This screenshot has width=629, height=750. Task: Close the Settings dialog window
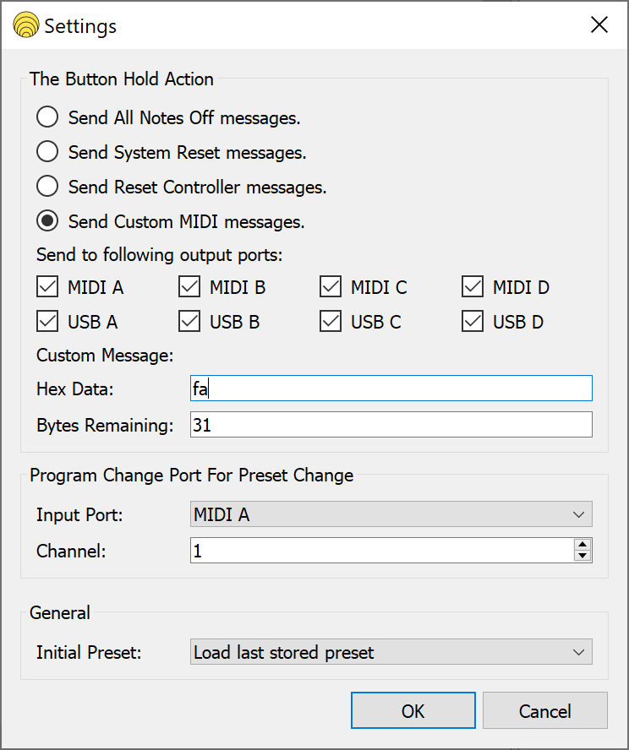pyautogui.click(x=599, y=25)
